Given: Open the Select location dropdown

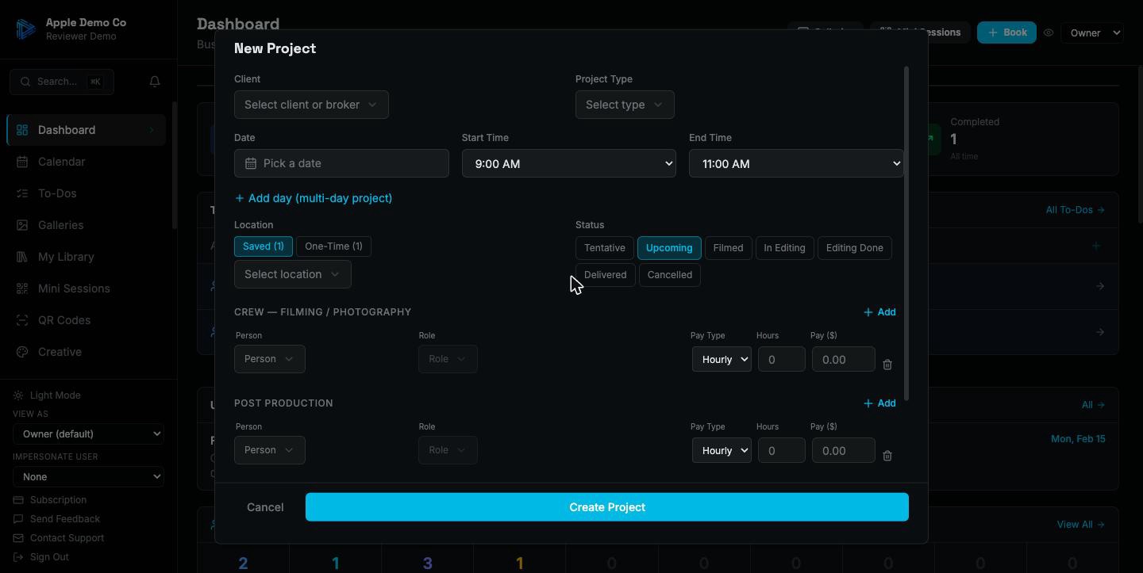Looking at the screenshot, I should click(292, 274).
